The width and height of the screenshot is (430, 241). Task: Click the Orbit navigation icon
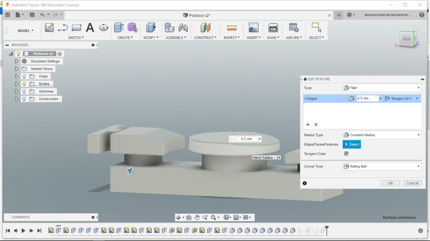[178, 217]
